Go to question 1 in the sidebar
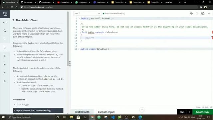This screenshot has width=213, height=120. point(5,39)
